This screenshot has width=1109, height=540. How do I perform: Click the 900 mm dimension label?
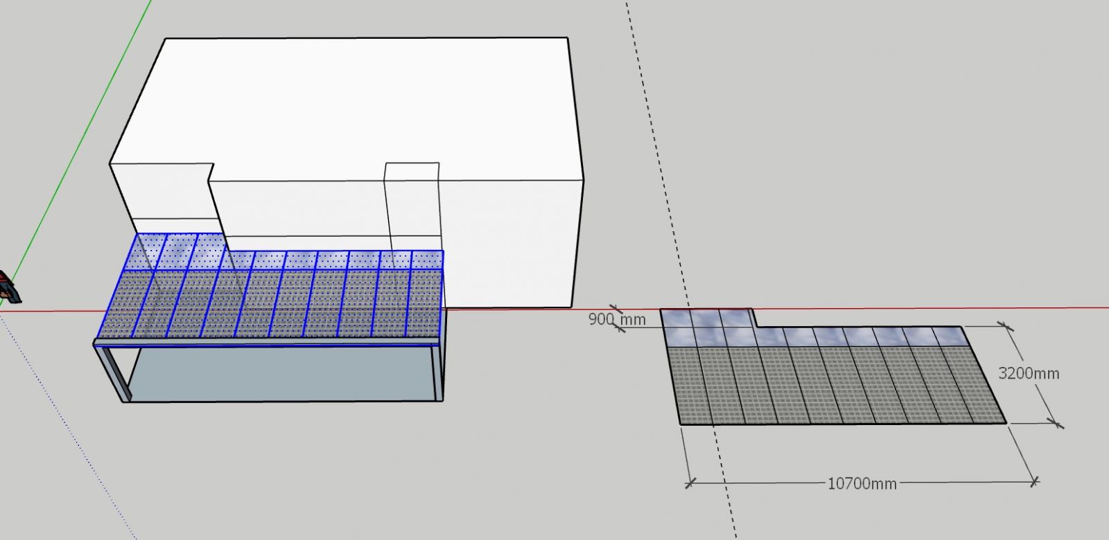[616, 319]
